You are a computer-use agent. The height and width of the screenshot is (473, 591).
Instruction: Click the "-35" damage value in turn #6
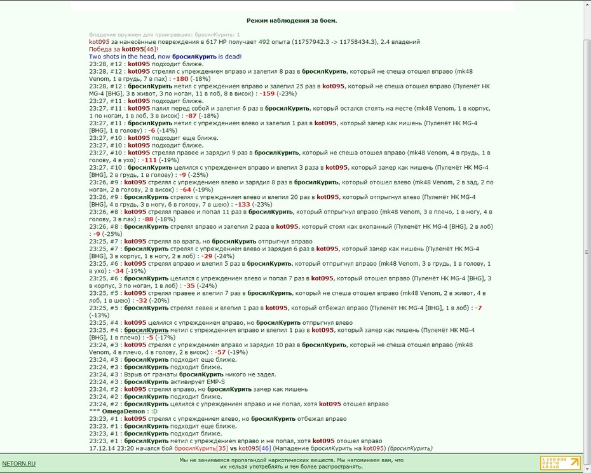189,286
